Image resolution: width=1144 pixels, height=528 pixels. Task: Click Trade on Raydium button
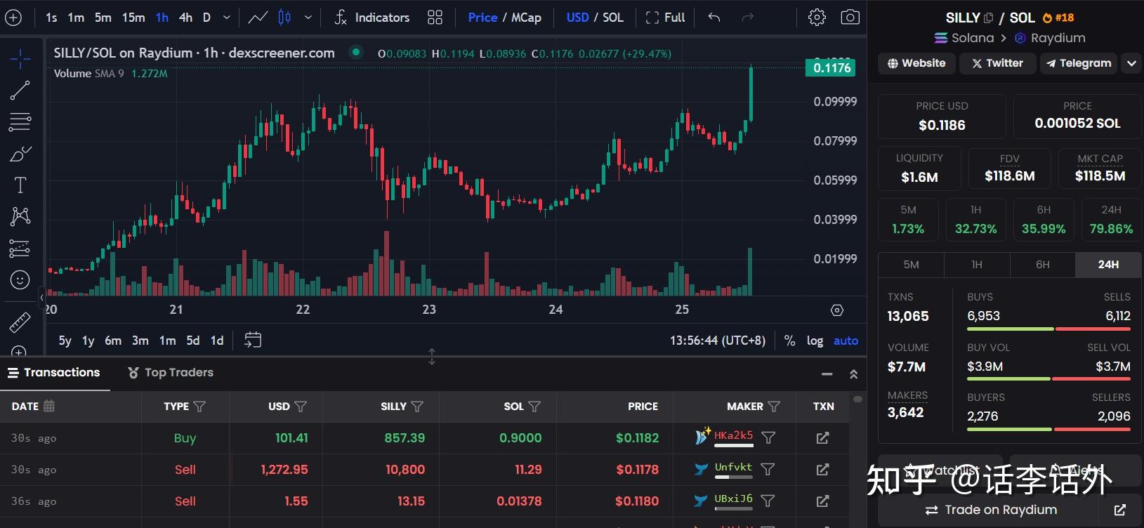pyautogui.click(x=990, y=510)
